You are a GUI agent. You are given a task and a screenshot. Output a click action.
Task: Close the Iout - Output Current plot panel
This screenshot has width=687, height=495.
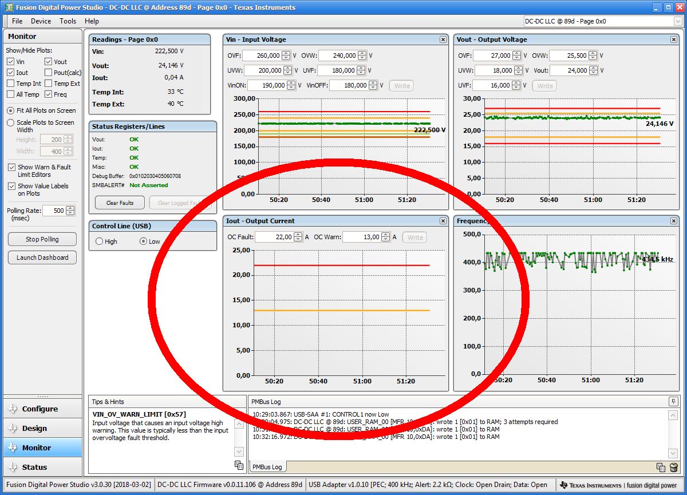click(443, 221)
